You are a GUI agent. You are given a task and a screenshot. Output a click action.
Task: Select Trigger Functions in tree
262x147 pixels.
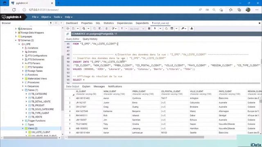pos(36,121)
